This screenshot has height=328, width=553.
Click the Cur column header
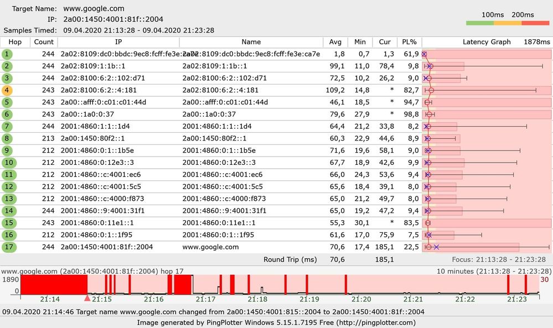pos(385,42)
